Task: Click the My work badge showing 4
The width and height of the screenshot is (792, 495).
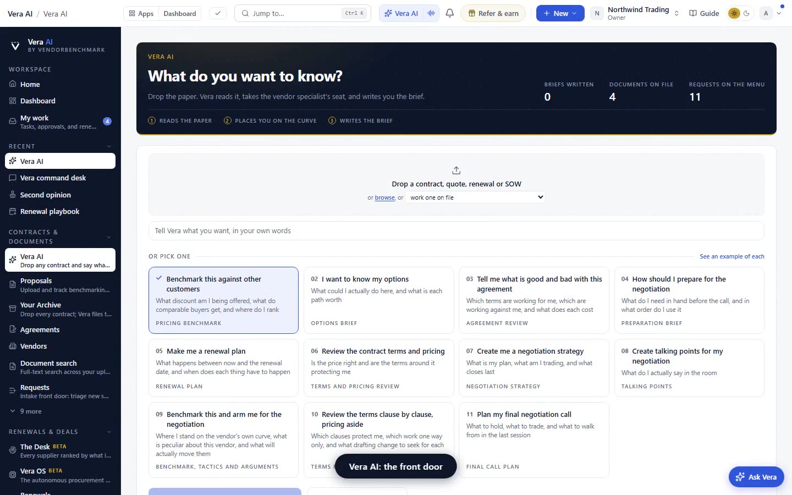Action: (107, 121)
